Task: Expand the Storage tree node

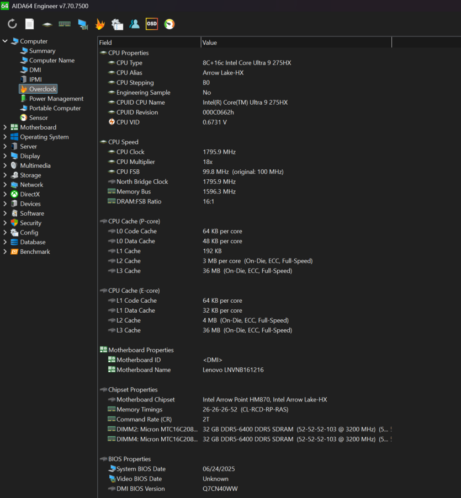Action: 5,175
